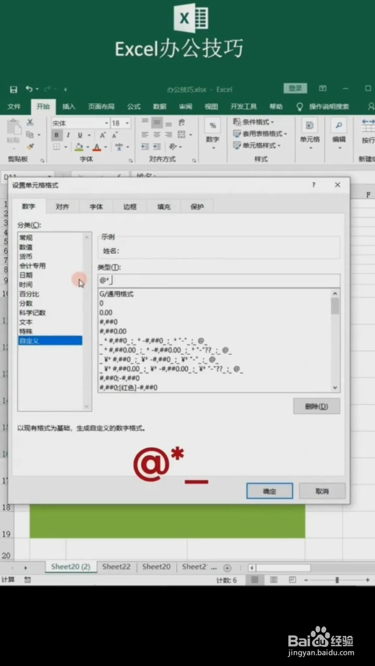Add a new sheet with plus icon
This screenshot has width=375, height=666.
[227, 568]
